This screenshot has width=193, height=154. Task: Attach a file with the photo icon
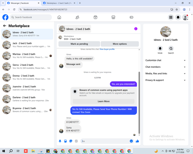coord(65,141)
